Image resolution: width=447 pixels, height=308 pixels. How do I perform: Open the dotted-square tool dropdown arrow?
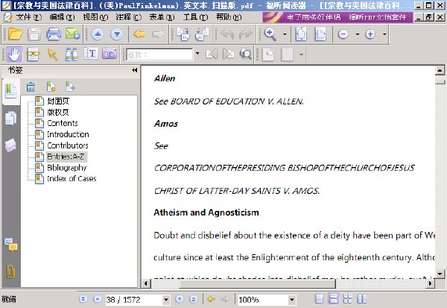click(301, 54)
